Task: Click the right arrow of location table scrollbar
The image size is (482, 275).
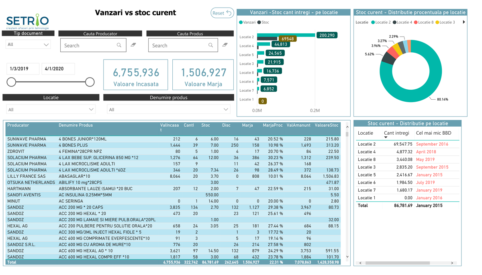Action: click(x=452, y=263)
